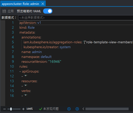
Task: Click the resources: key on line 13
Action: 29,81
